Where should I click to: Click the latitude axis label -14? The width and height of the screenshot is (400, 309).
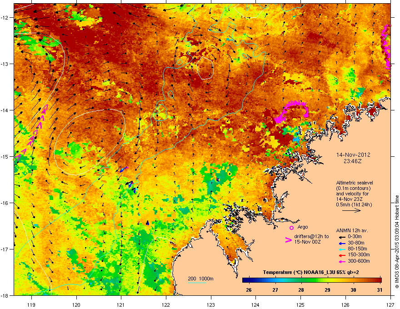click(x=5, y=110)
